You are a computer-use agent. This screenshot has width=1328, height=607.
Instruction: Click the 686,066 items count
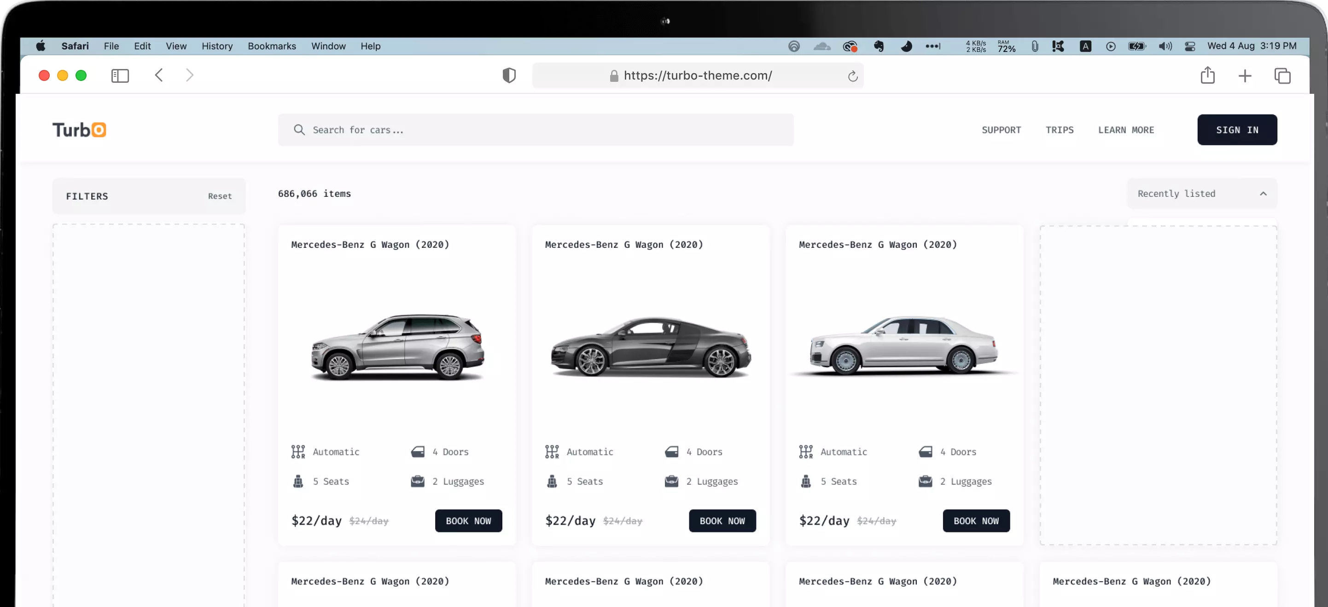[315, 194]
